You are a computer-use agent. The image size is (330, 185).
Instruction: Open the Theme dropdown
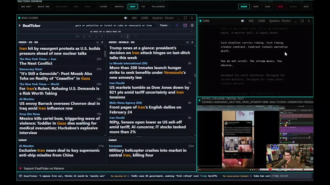click(x=164, y=25)
